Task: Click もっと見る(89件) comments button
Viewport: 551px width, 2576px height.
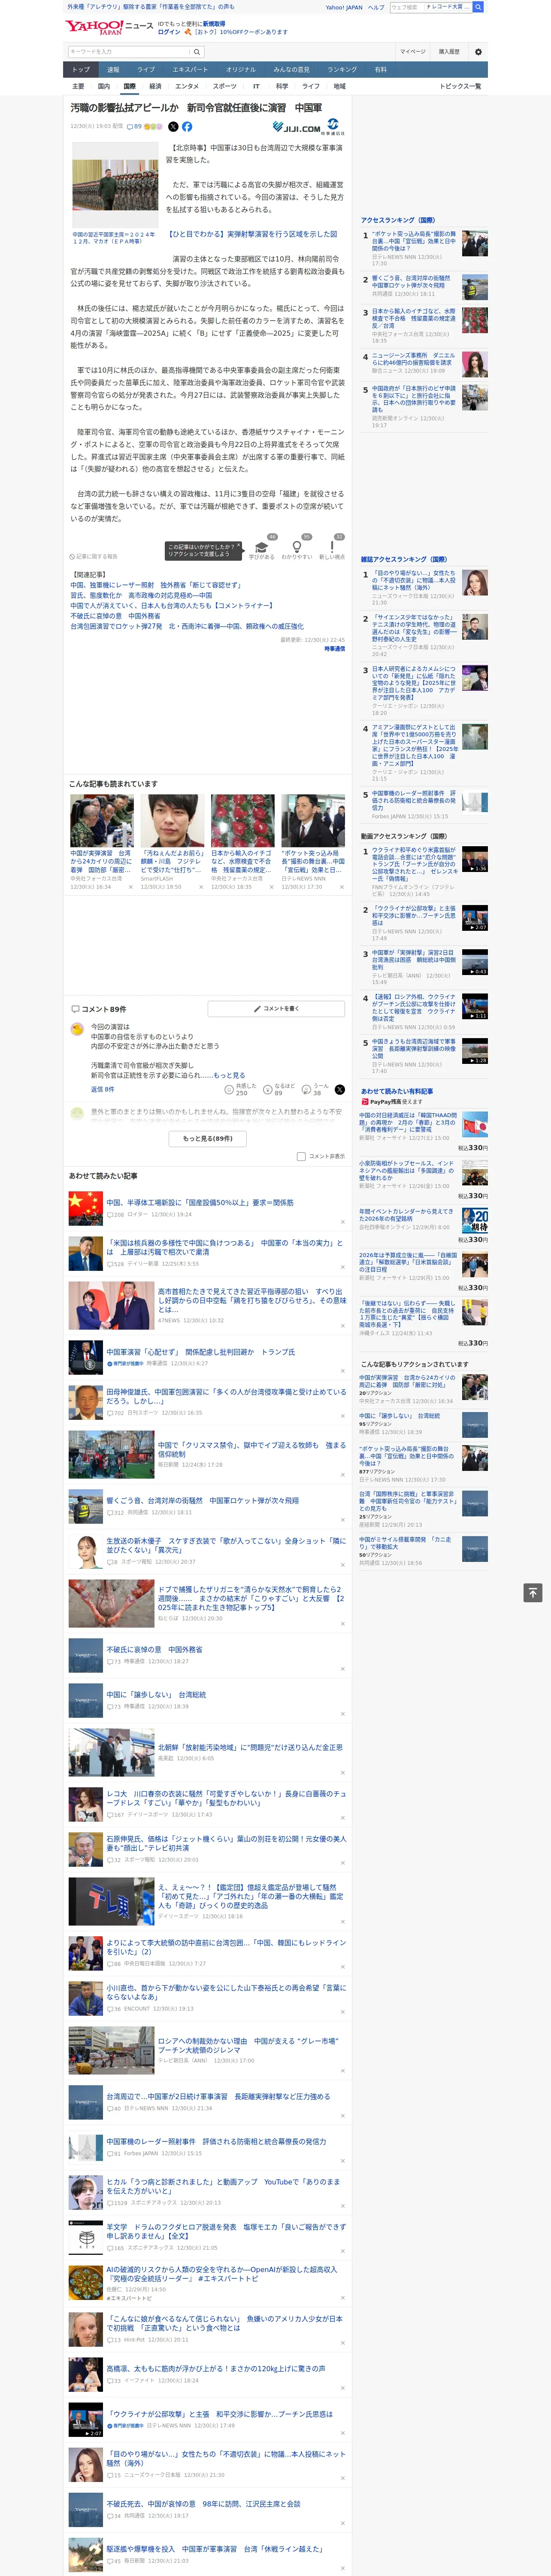Action: pyautogui.click(x=208, y=1138)
